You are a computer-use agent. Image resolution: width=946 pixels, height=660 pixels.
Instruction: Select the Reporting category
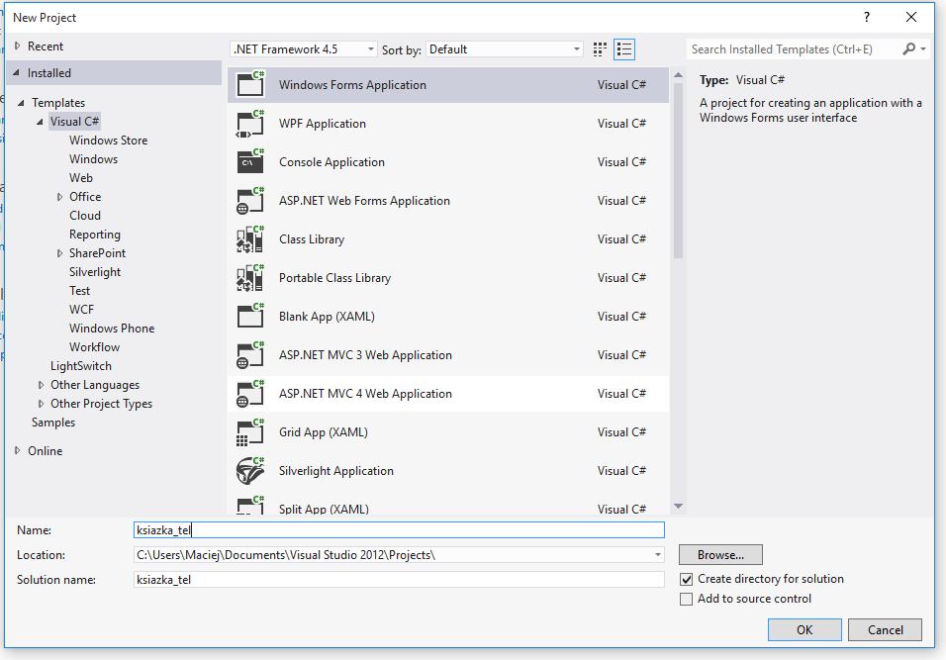point(95,235)
